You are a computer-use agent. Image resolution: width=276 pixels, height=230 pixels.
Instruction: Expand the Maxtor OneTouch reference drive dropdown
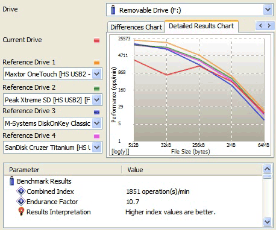coord(97,74)
